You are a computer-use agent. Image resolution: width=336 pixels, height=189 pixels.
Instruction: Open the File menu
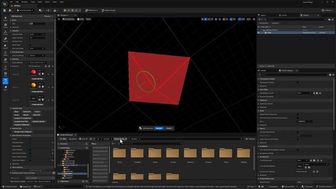coord(11,2)
